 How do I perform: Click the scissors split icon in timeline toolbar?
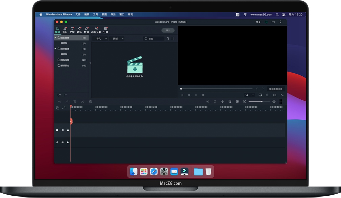pyautogui.click(x=82, y=101)
